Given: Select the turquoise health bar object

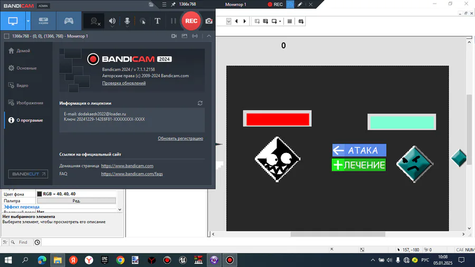Looking at the screenshot, I should click(x=402, y=122).
